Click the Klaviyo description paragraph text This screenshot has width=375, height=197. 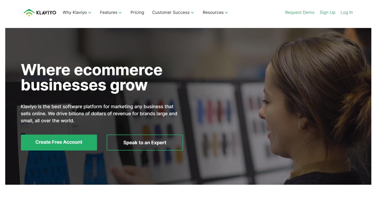point(99,114)
